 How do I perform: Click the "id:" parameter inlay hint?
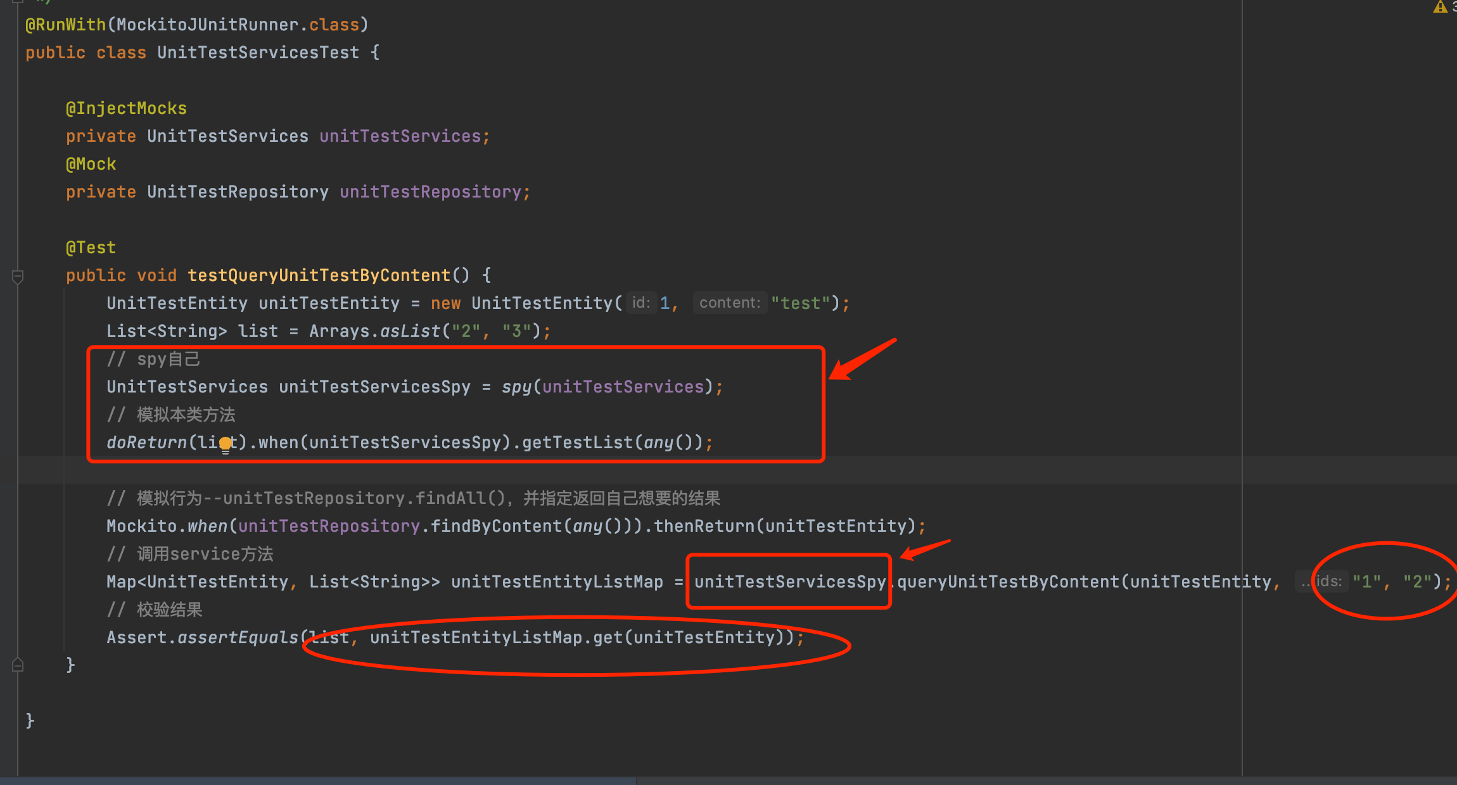(x=641, y=303)
